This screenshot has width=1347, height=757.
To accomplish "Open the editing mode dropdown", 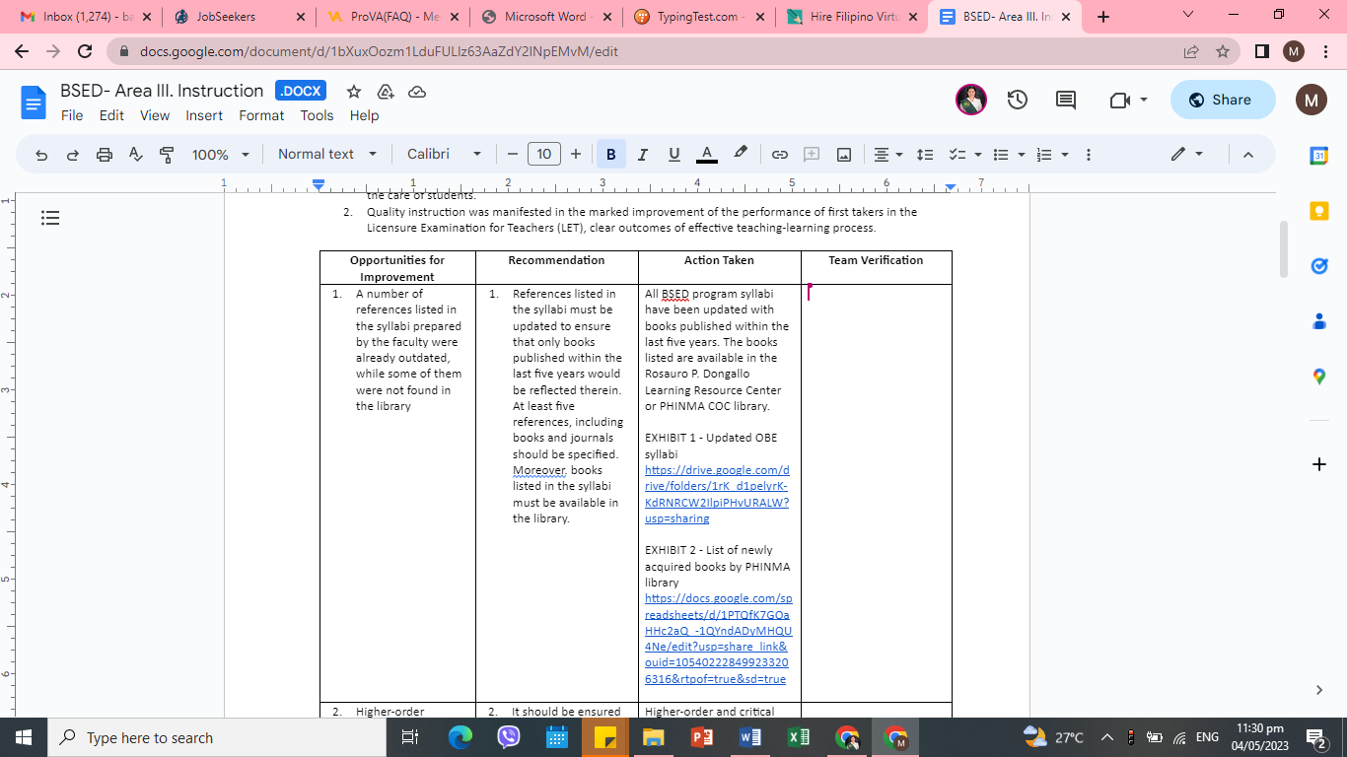I will coord(1187,155).
